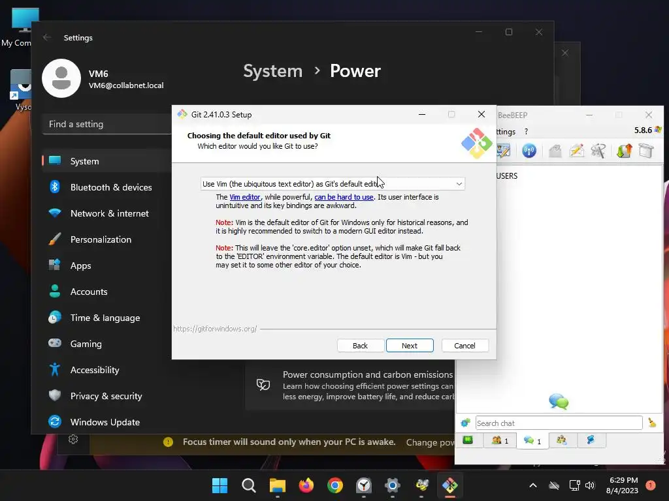Open Apps in Settings sidebar
Image resolution: width=669 pixels, height=501 pixels.
(106, 266)
